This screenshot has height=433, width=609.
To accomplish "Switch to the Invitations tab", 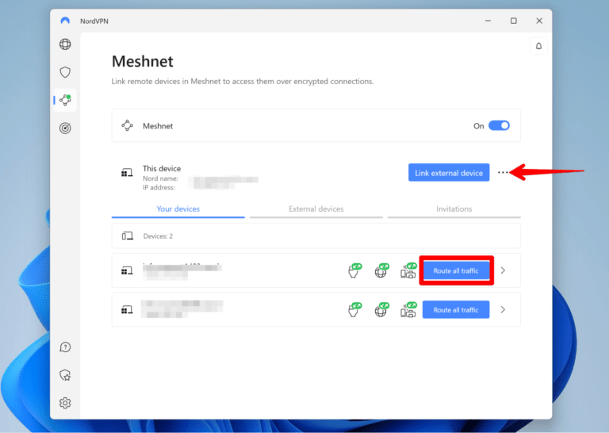I will coord(454,209).
